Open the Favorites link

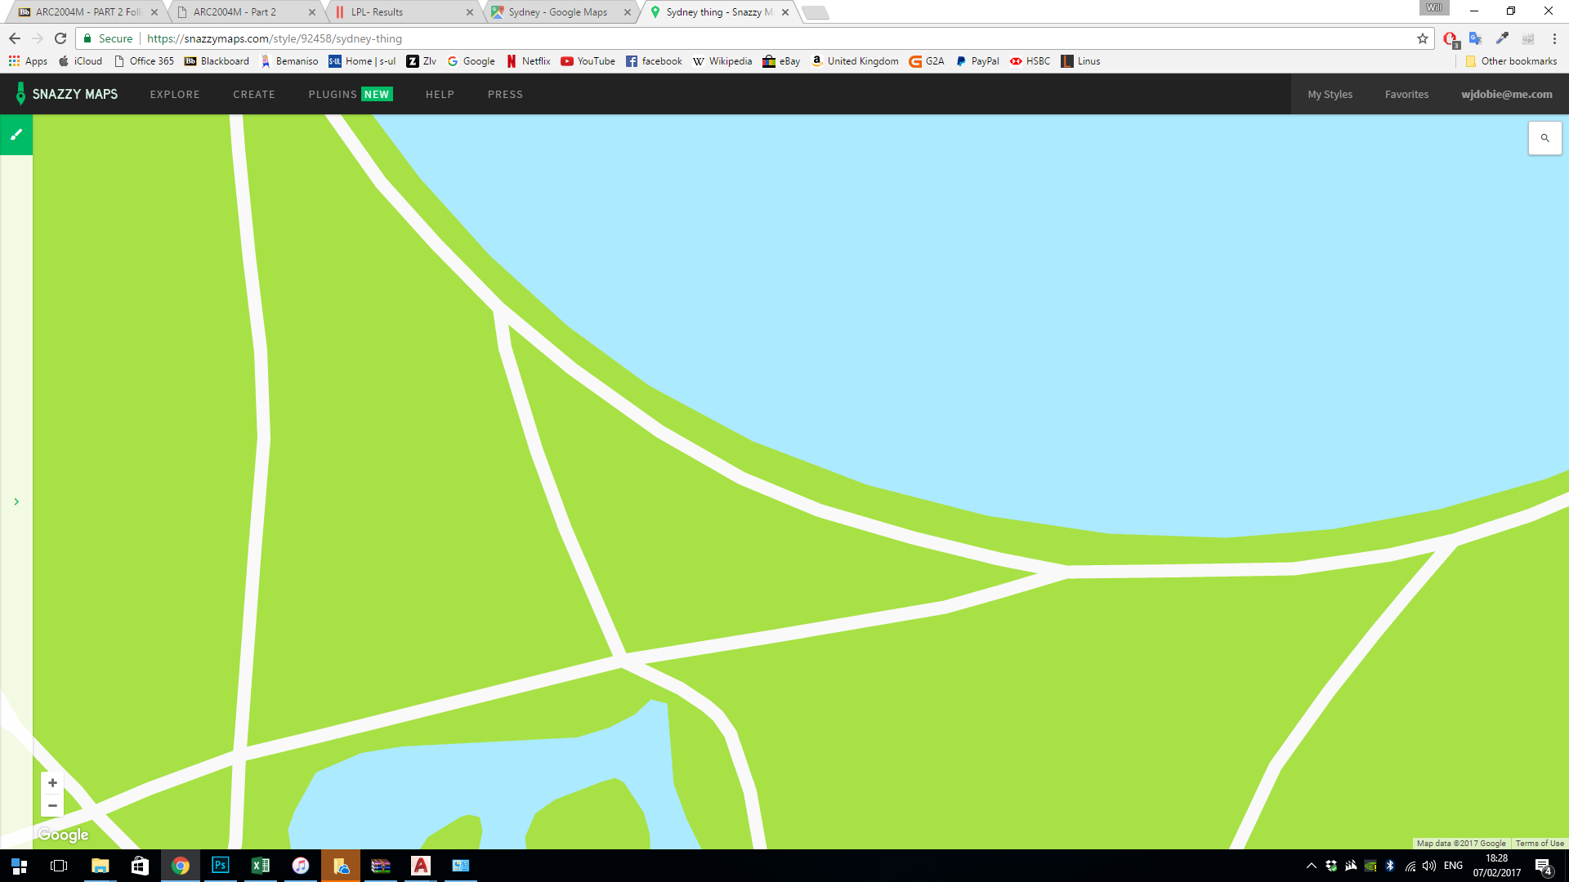1406,95
